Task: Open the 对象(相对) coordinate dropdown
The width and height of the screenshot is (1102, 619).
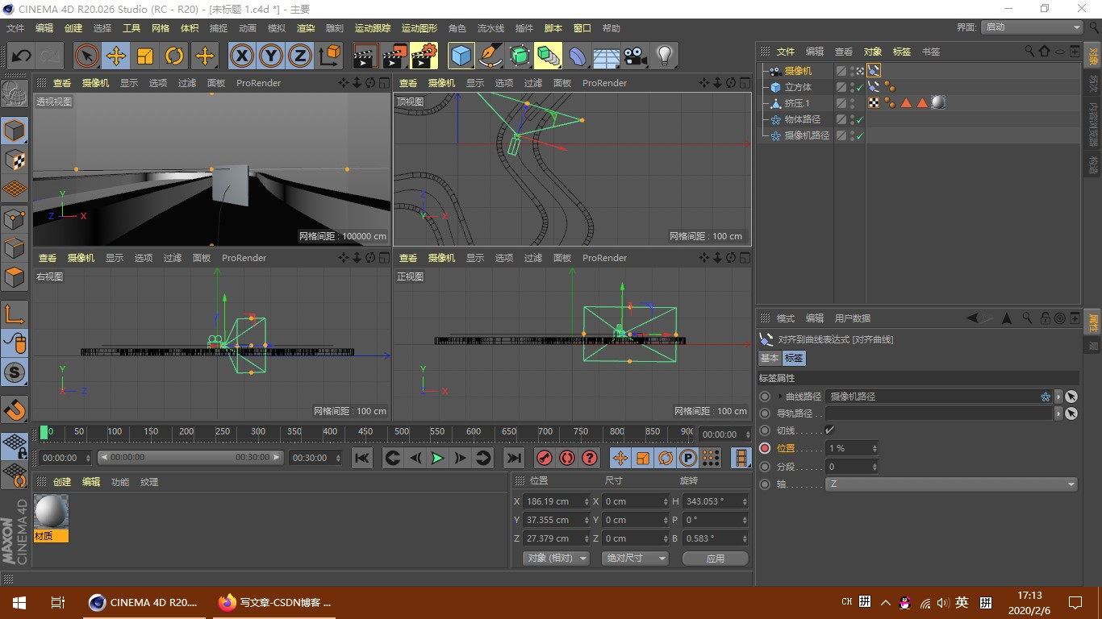Action: [555, 558]
